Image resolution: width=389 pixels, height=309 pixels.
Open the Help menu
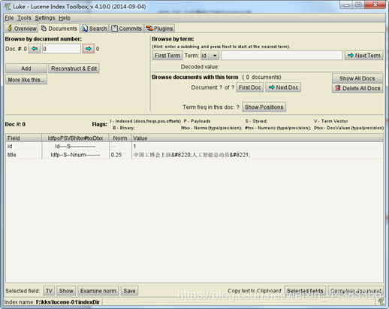tap(65, 18)
